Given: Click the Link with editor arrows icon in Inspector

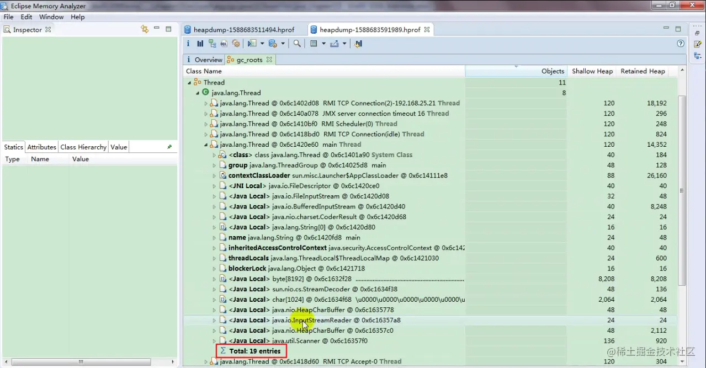Looking at the screenshot, I should (x=145, y=29).
